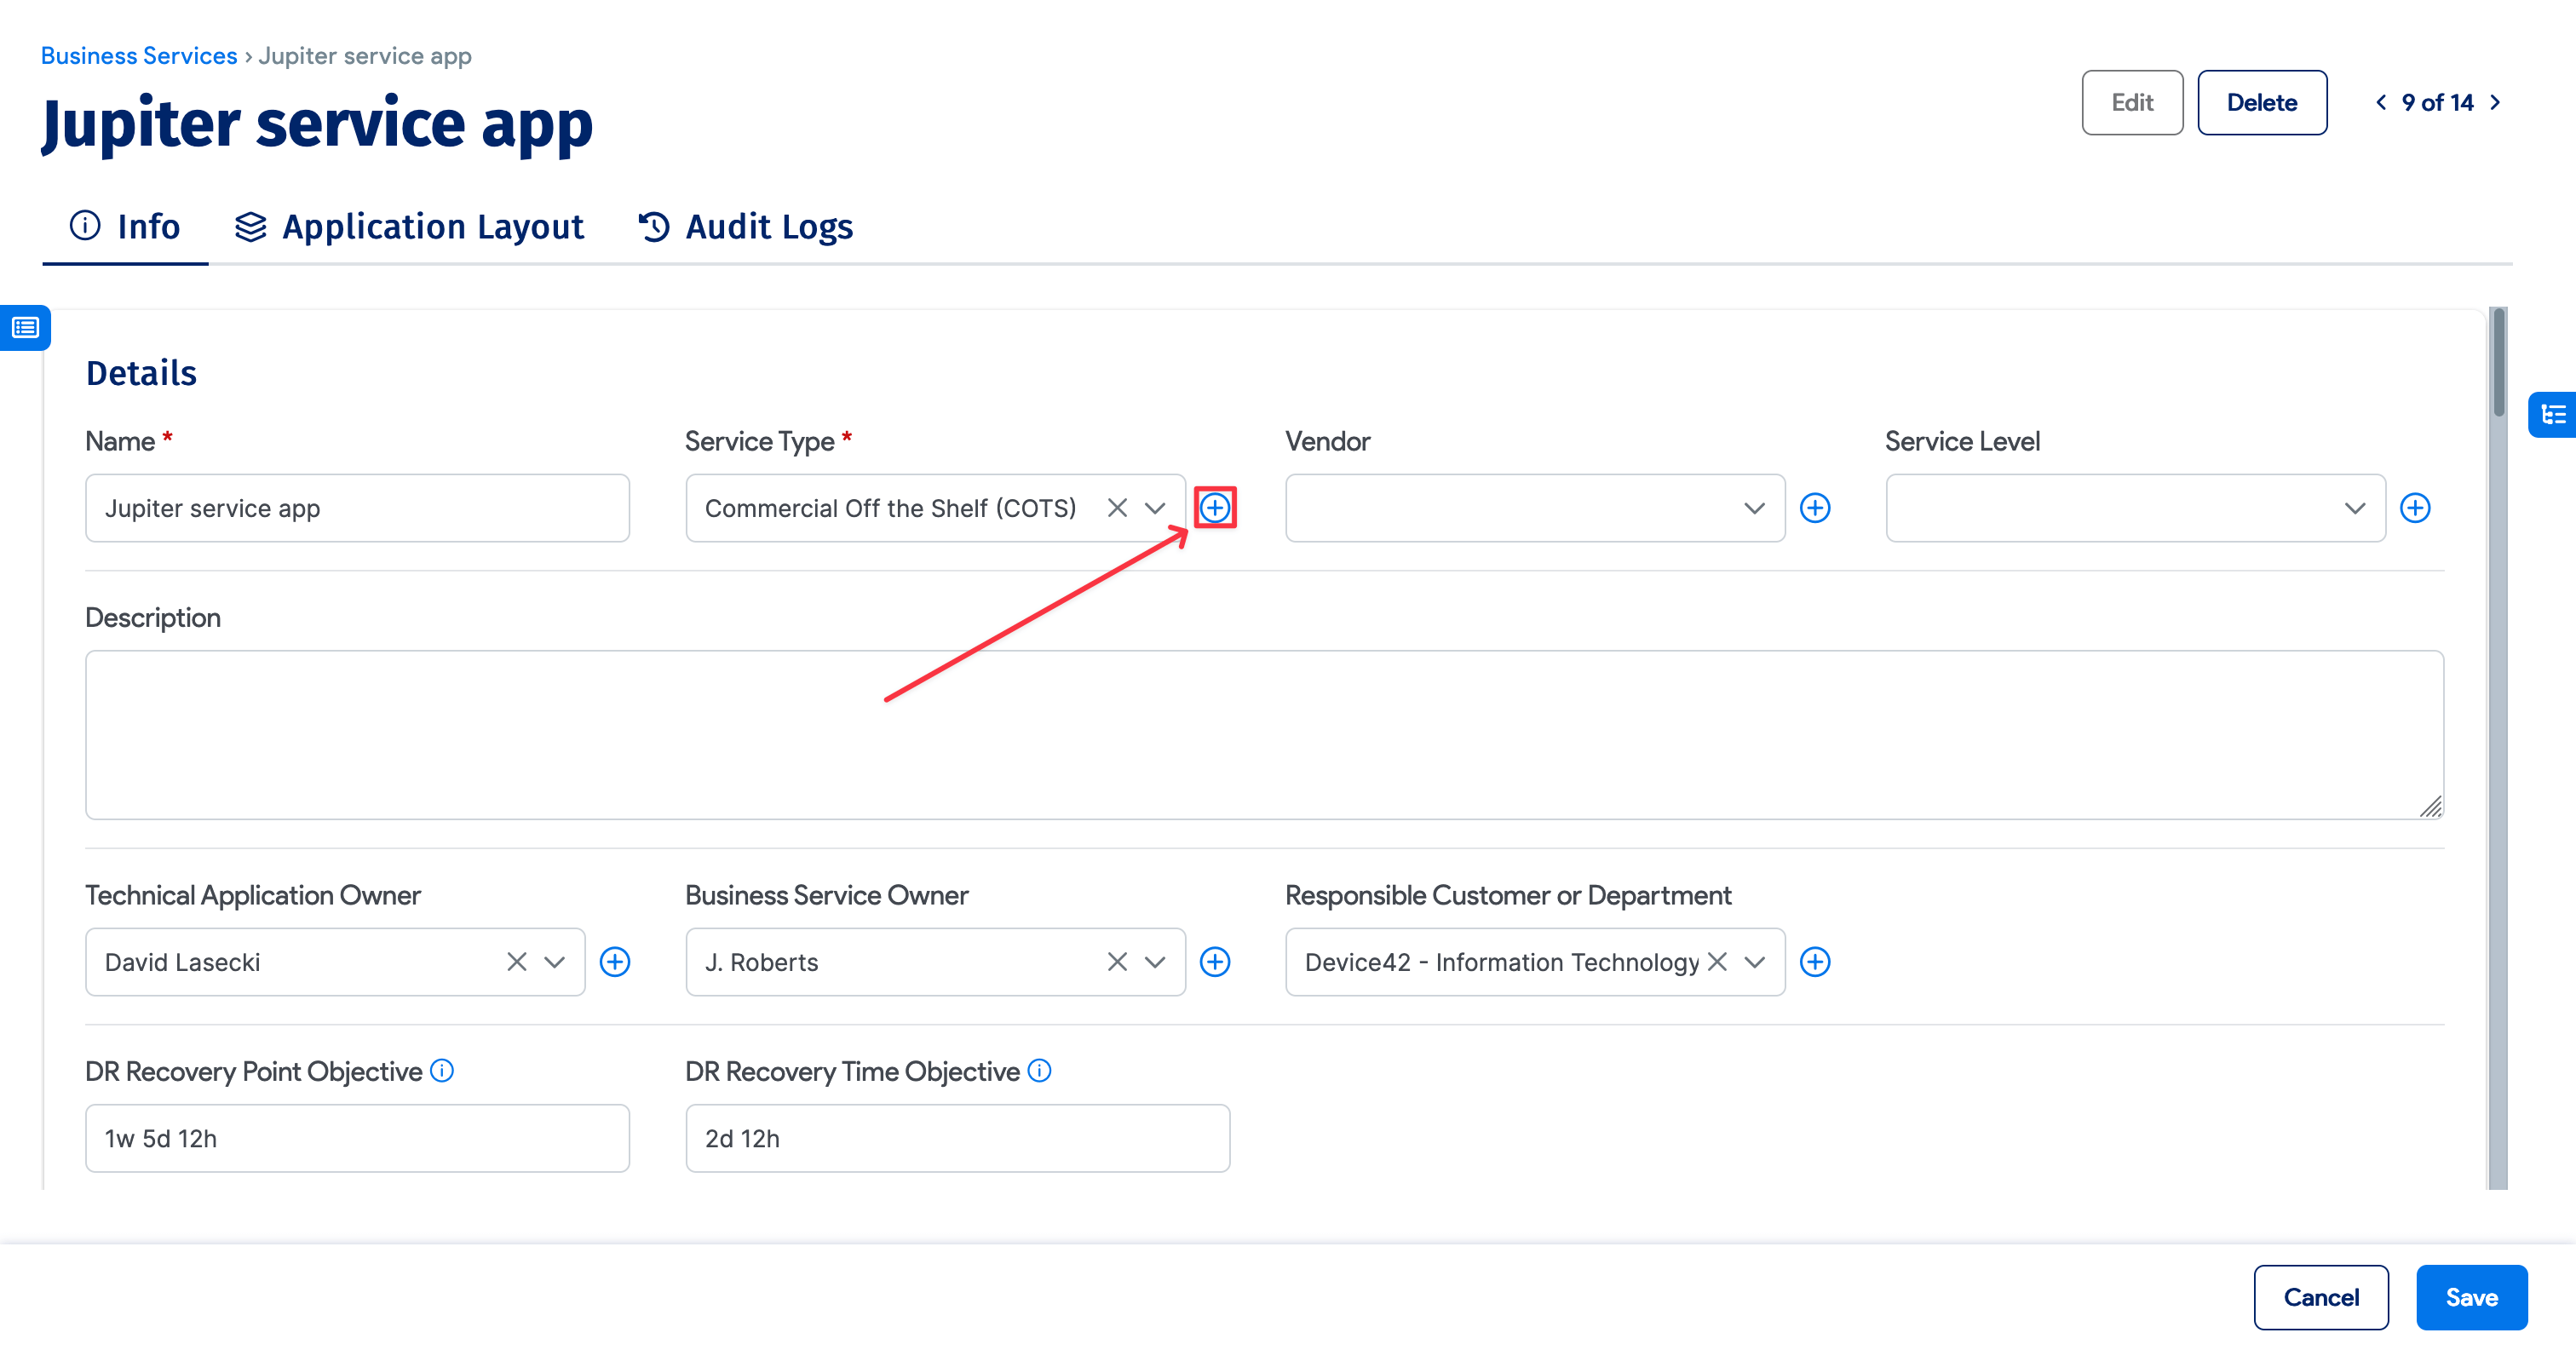Go to Business Services breadcrumb link
The image size is (2576, 1350).
[x=139, y=56]
